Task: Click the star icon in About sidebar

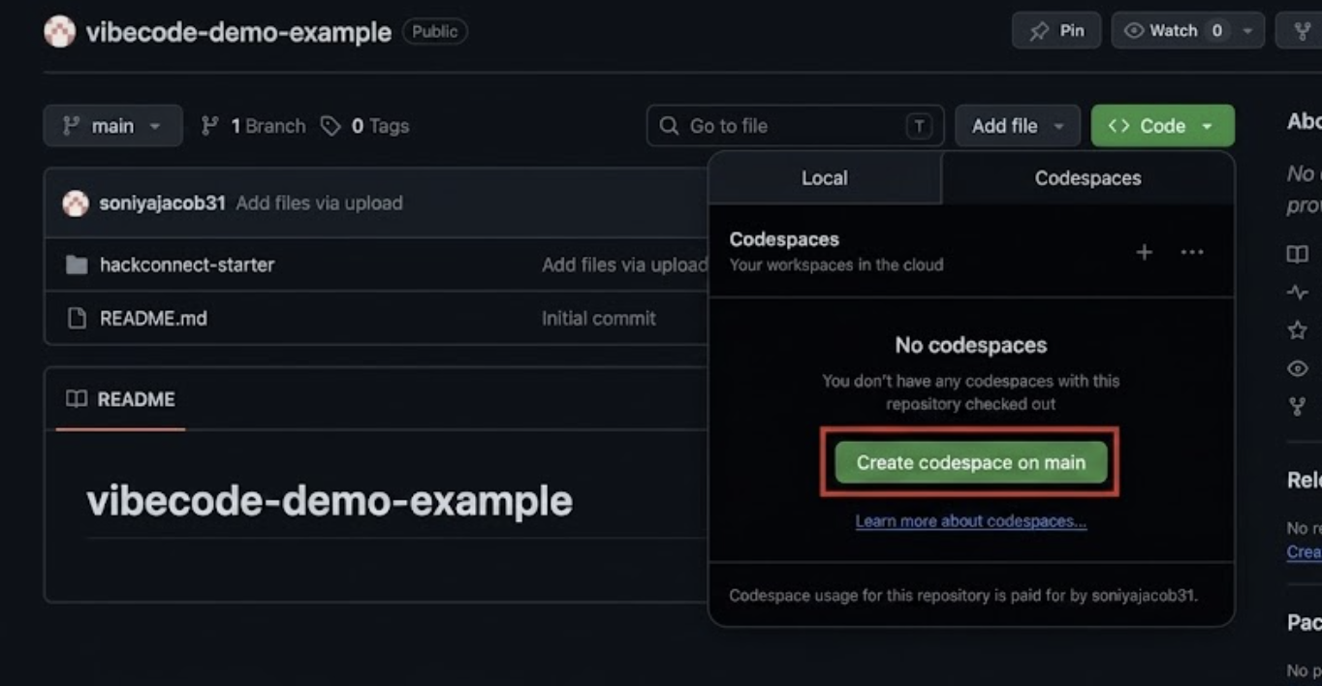Action: [x=1297, y=330]
